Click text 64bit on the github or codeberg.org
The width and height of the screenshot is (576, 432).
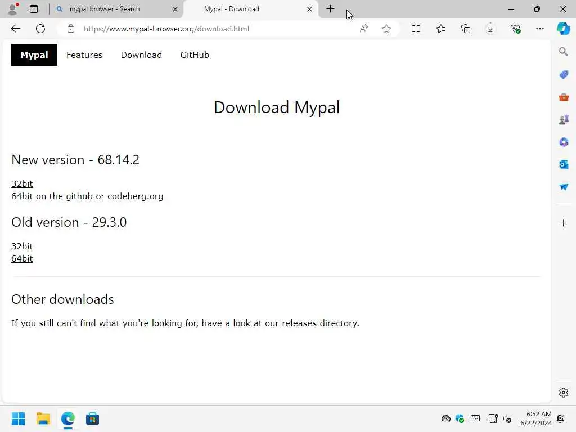click(87, 196)
